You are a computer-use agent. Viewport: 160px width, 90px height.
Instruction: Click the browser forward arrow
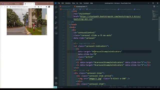(4, 7)
